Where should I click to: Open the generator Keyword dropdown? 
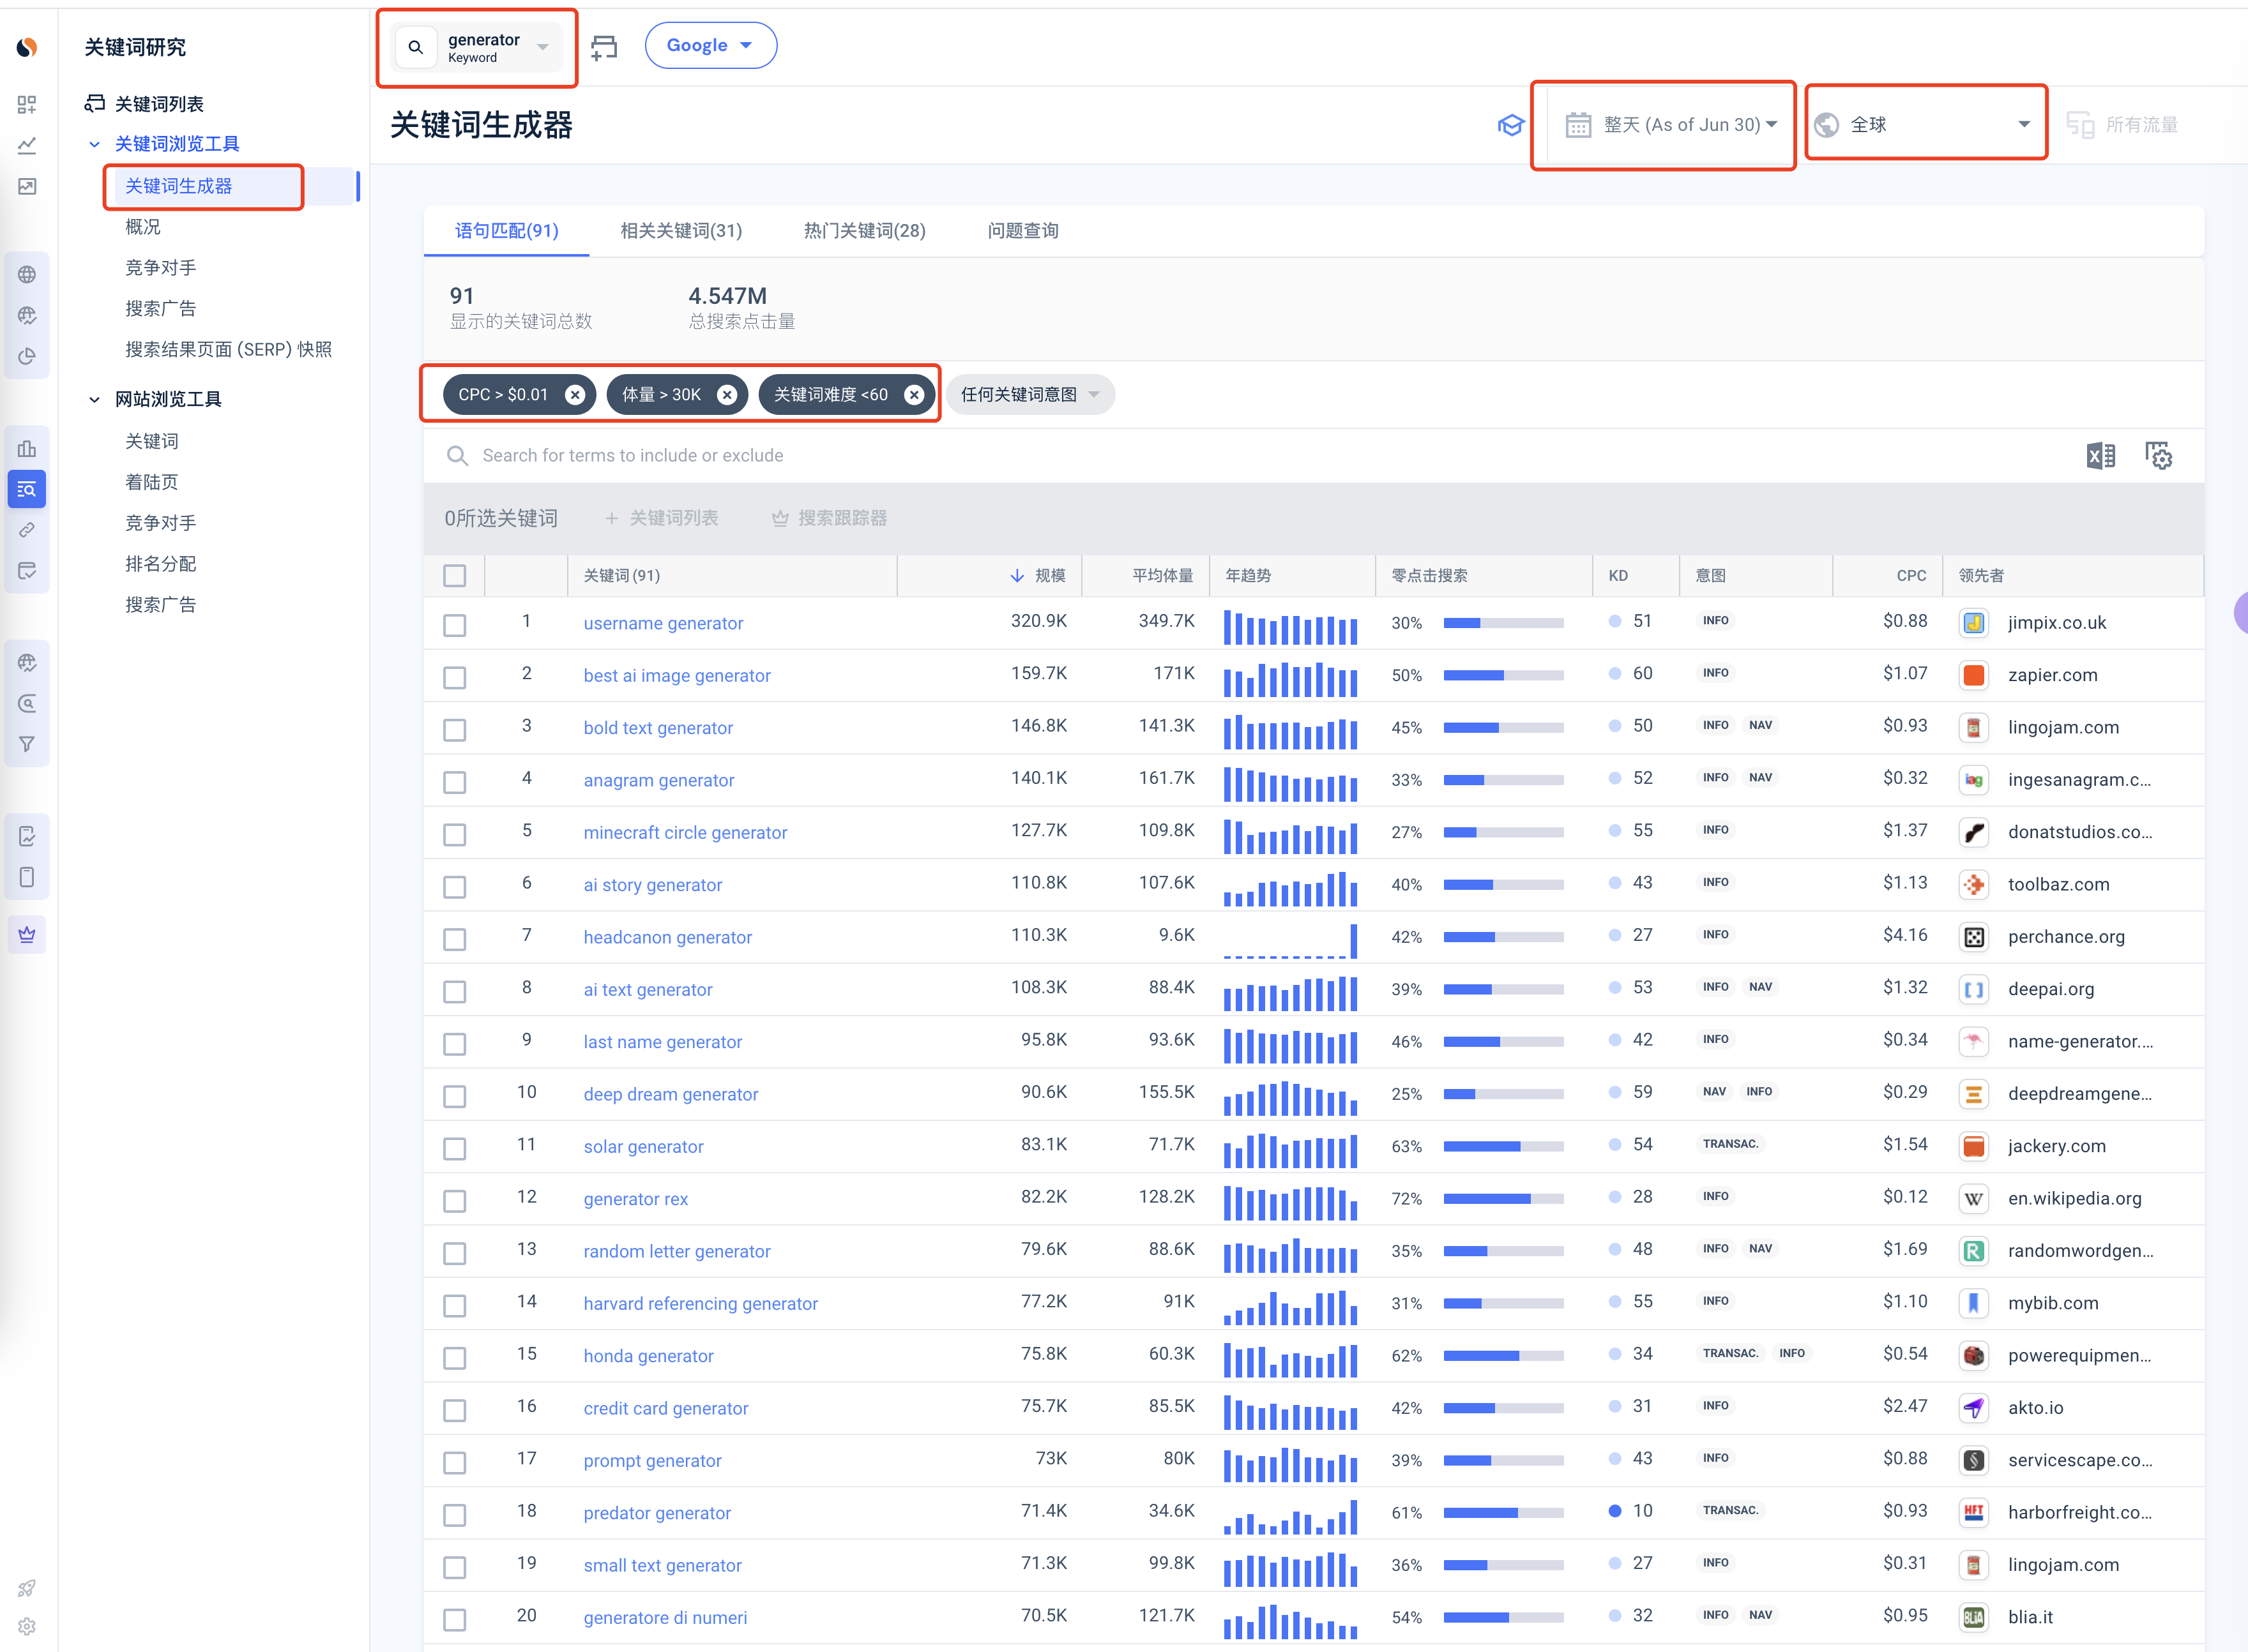click(x=476, y=47)
